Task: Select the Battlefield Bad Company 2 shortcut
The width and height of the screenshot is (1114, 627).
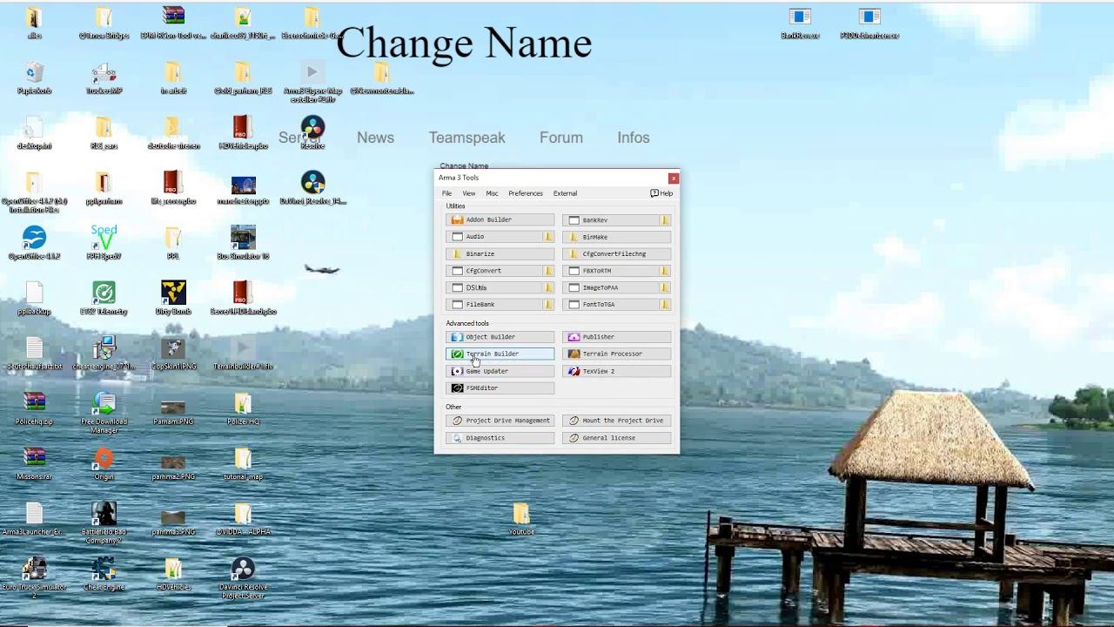Action: click(104, 522)
